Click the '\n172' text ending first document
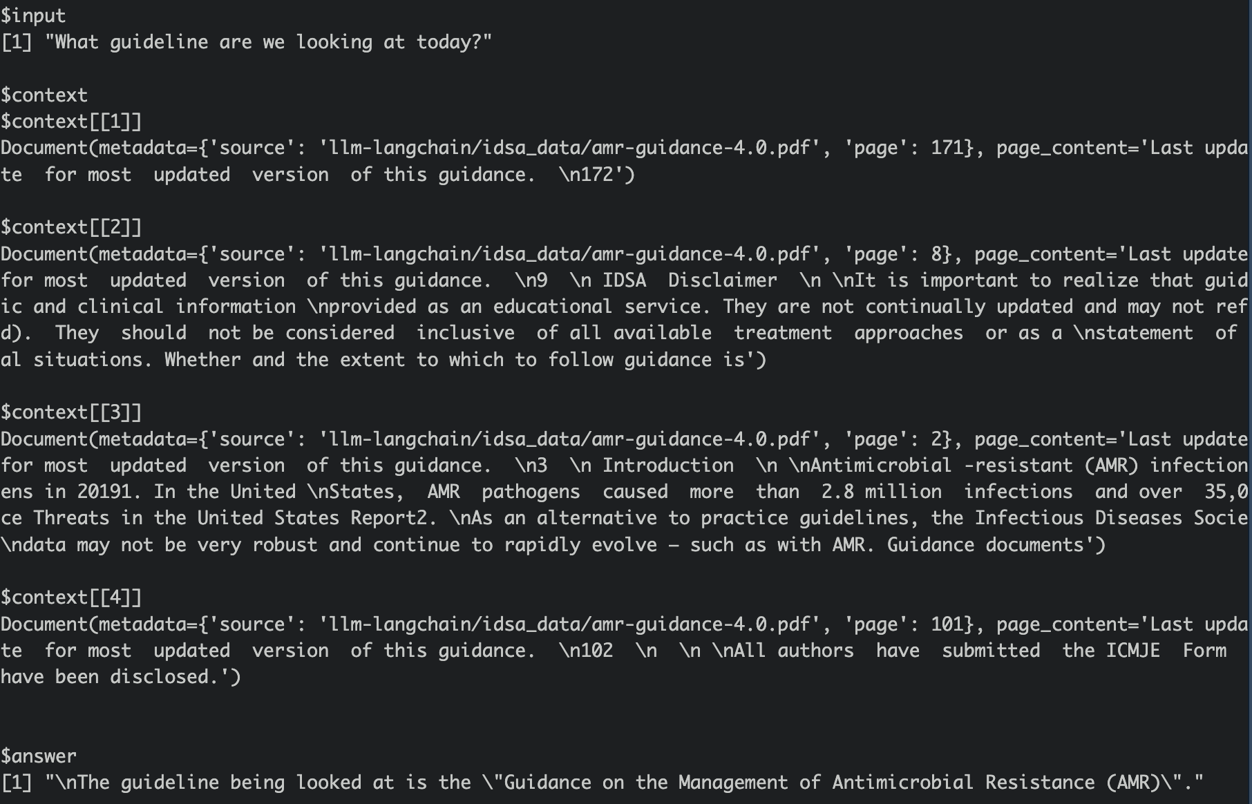The image size is (1252, 804). pos(586,175)
